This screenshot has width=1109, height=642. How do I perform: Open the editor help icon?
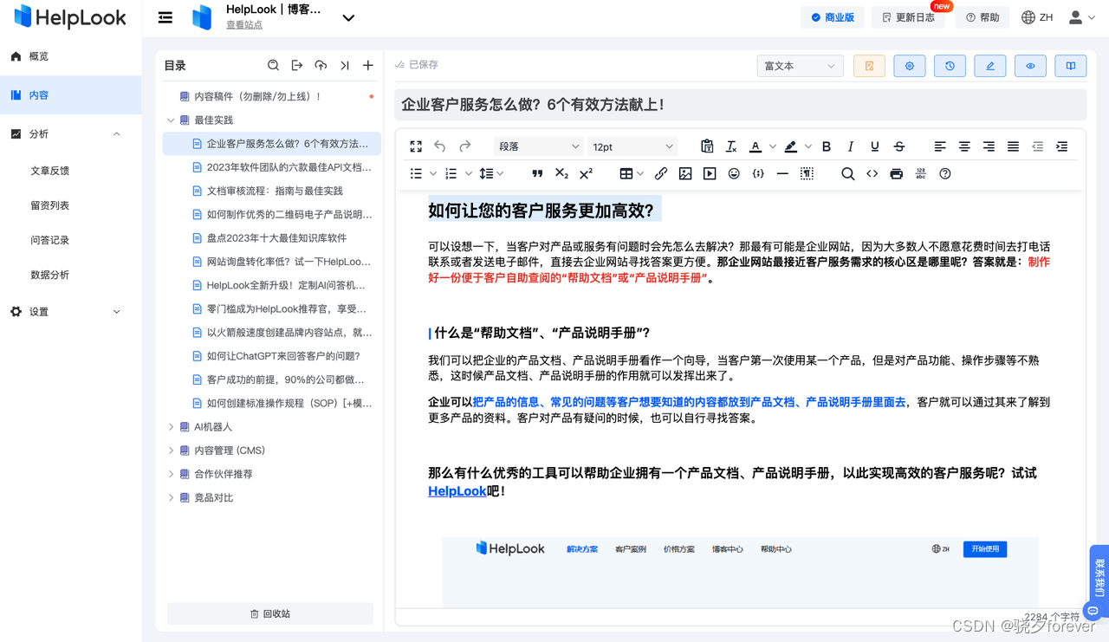(945, 174)
